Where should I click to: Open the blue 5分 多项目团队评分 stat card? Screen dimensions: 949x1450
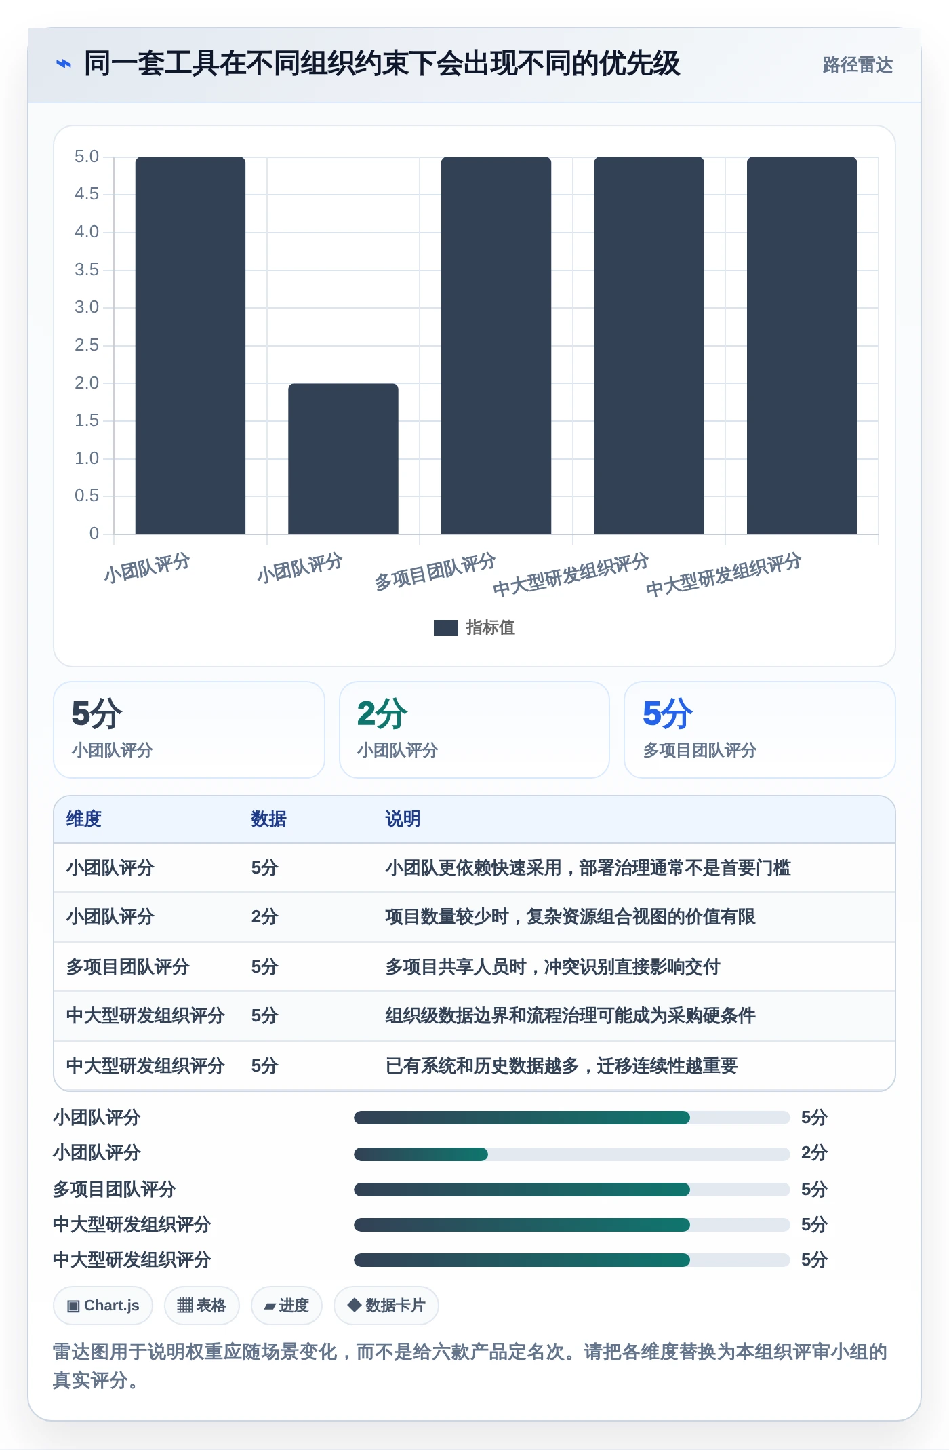760,730
